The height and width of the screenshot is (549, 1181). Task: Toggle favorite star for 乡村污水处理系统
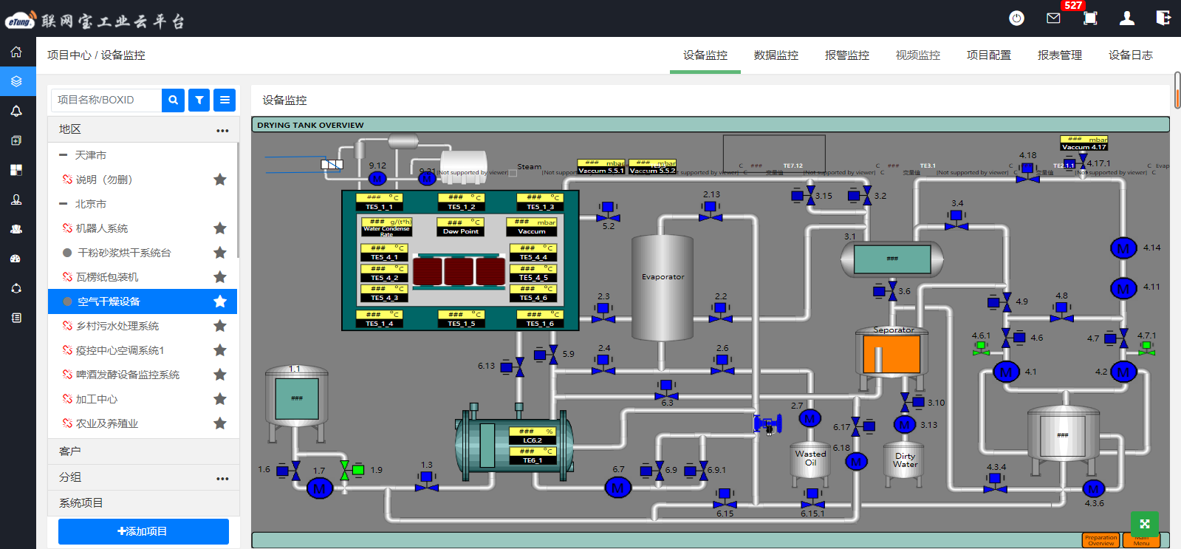click(x=220, y=326)
